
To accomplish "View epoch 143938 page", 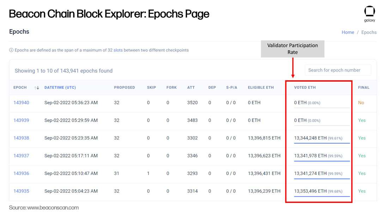I will [21, 138].
